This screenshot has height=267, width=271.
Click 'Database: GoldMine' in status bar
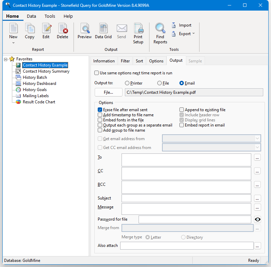click(x=22, y=261)
